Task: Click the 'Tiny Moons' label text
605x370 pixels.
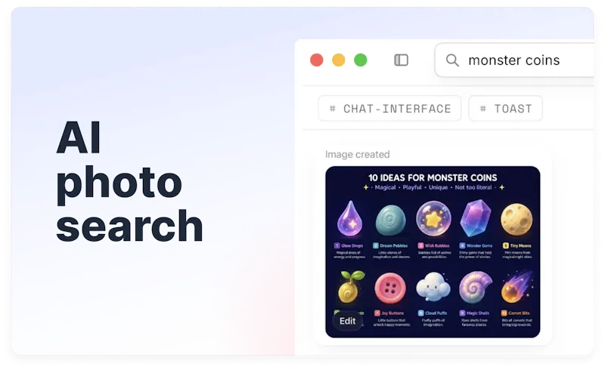Action: tap(520, 245)
